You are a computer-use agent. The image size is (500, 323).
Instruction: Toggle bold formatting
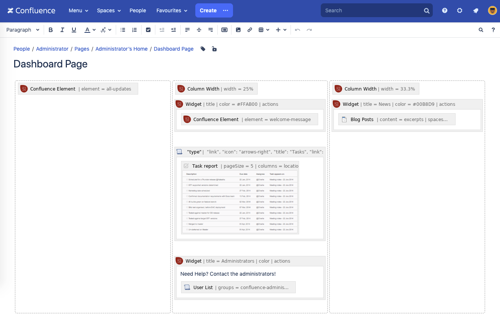click(51, 30)
